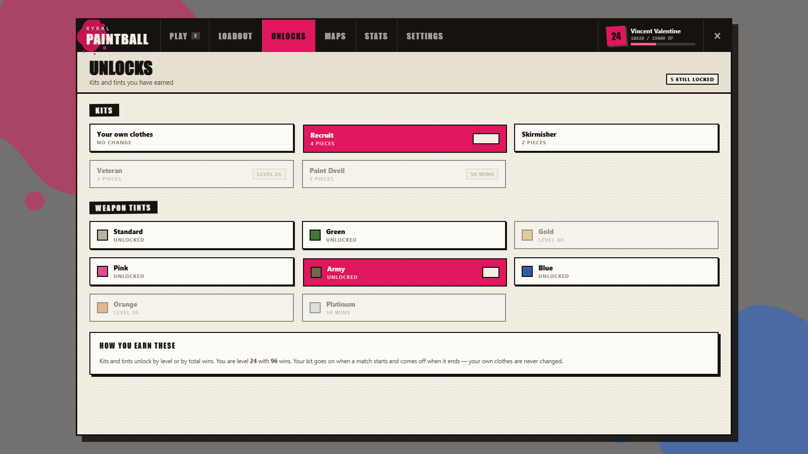Click the Gold Level 40 requirement text
This screenshot has width=808, height=454.
(551, 240)
